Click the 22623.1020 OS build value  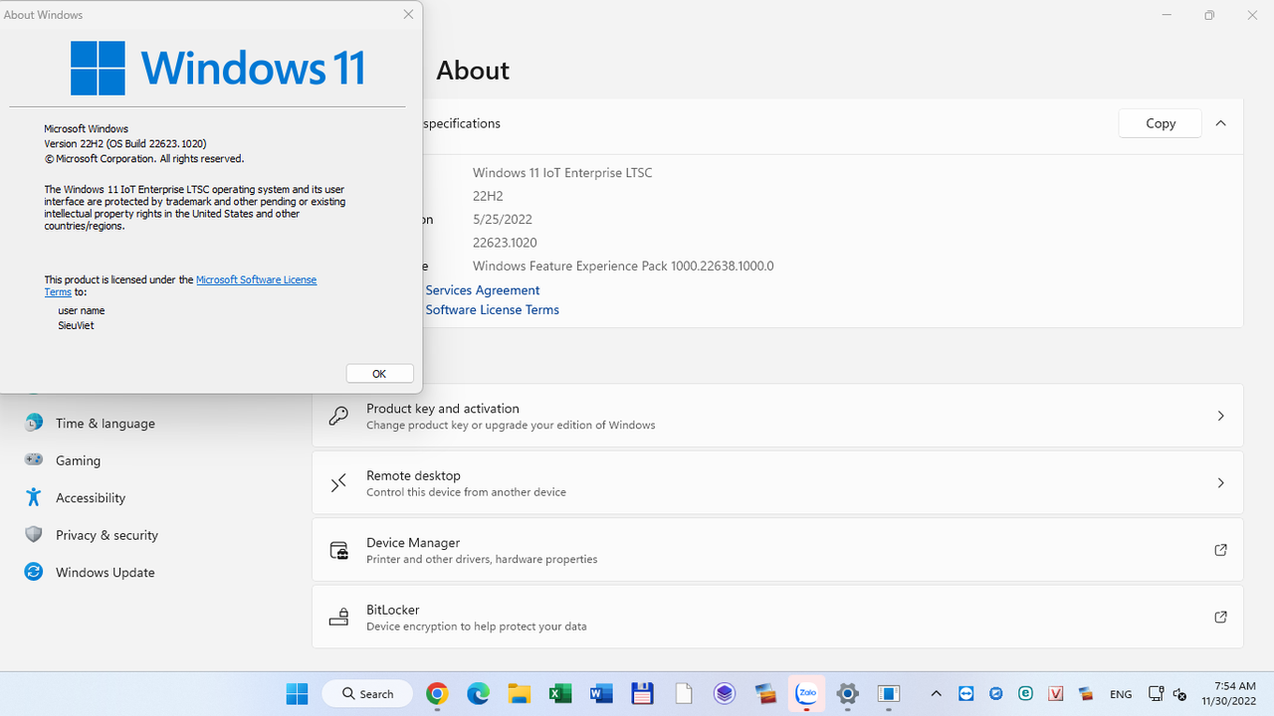click(x=505, y=243)
